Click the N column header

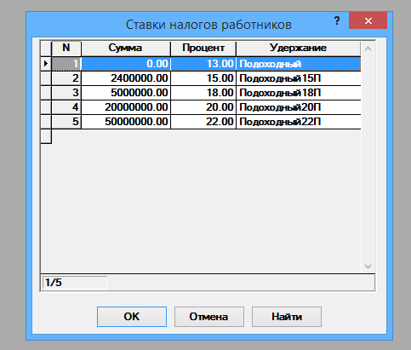(66, 49)
